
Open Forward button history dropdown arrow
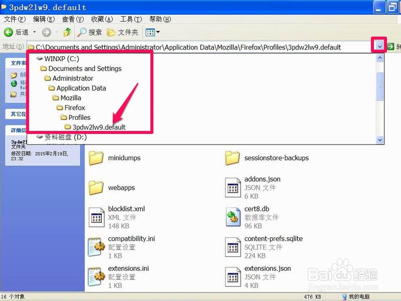[57, 32]
